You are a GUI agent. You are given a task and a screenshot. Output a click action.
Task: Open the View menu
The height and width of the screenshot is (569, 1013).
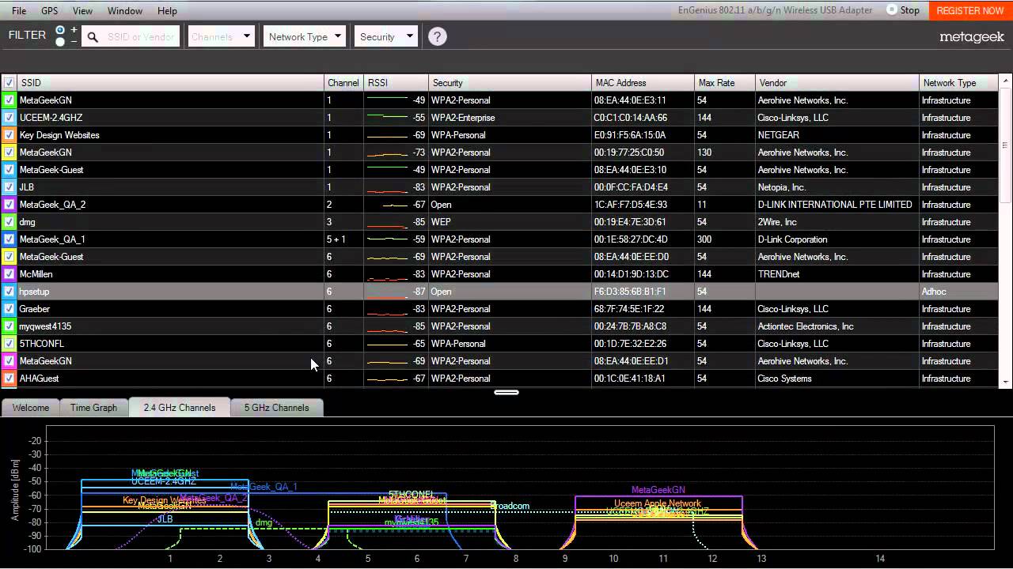pyautogui.click(x=82, y=10)
